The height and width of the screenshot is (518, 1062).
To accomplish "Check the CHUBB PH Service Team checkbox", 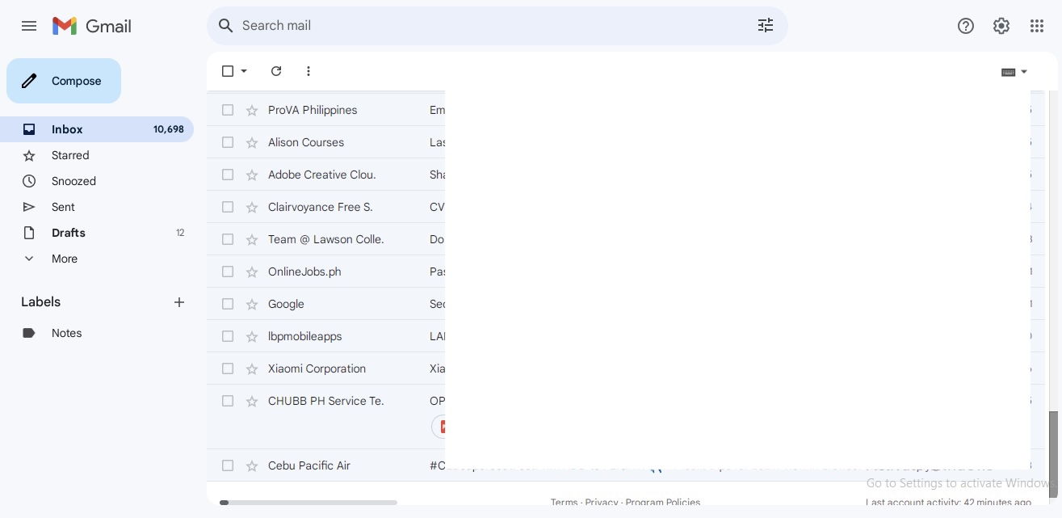I will 228,401.
